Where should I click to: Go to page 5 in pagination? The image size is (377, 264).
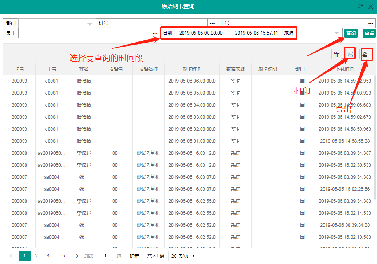(x=63, y=256)
